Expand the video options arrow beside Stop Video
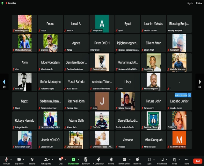This screenshot has width=204, height=166. 24,159
